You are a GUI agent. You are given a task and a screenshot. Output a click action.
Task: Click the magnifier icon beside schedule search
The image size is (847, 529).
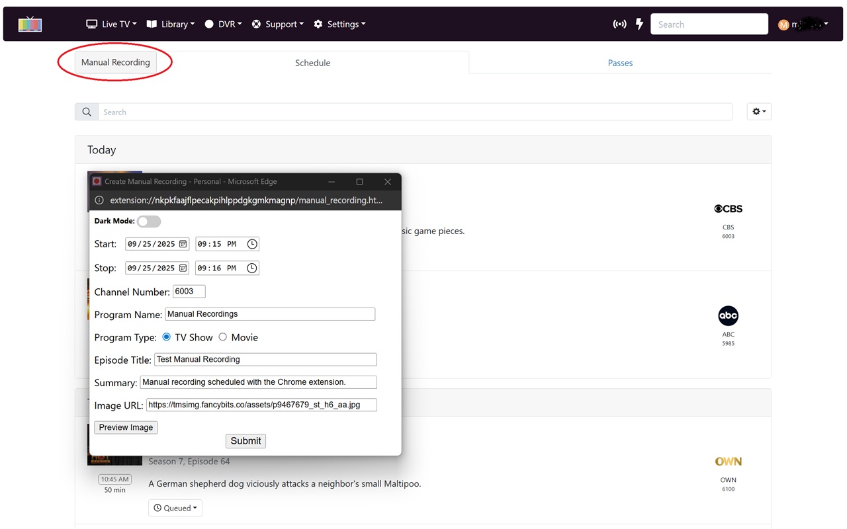[x=87, y=112]
